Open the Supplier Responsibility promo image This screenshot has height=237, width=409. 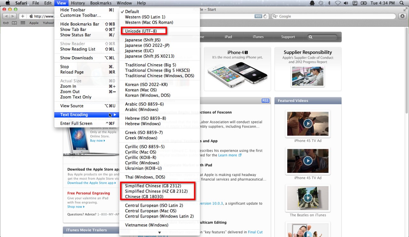pos(308,76)
